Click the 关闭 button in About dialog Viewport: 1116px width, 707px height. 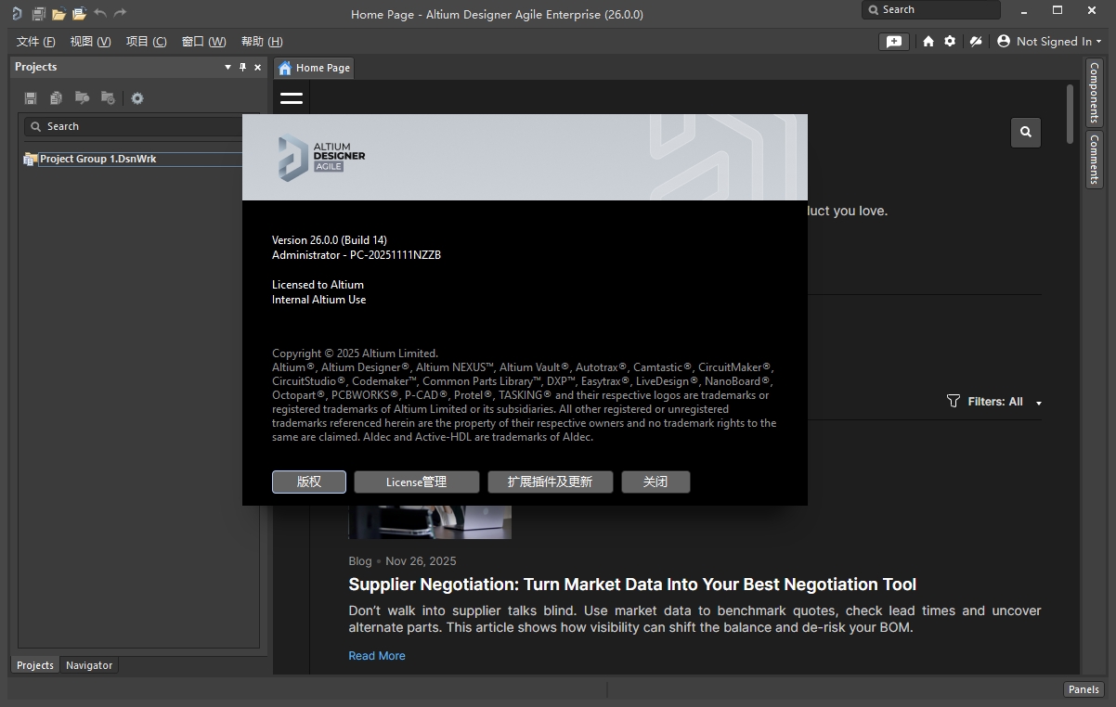pyautogui.click(x=655, y=482)
